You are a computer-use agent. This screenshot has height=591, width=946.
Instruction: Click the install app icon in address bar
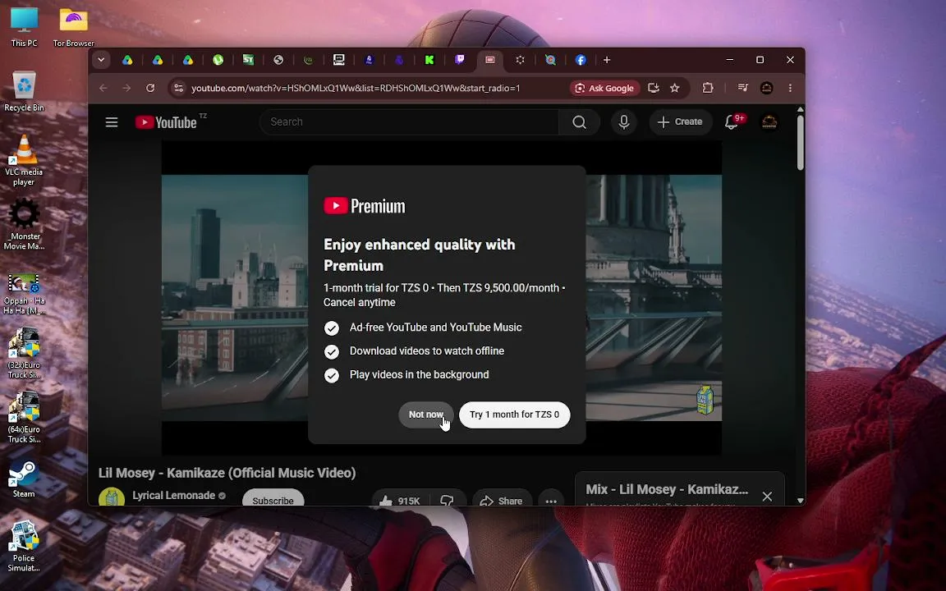(653, 88)
